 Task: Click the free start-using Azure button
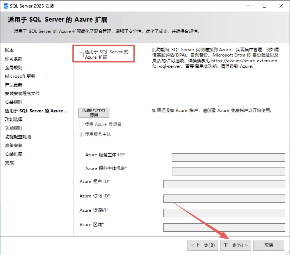pos(94,113)
